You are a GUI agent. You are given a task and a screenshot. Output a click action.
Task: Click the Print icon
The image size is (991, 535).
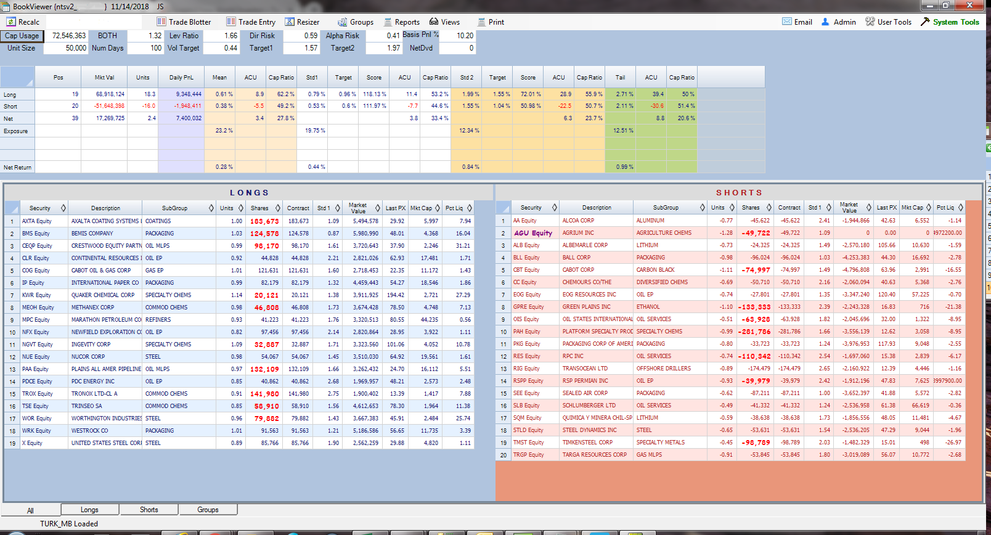tap(482, 22)
